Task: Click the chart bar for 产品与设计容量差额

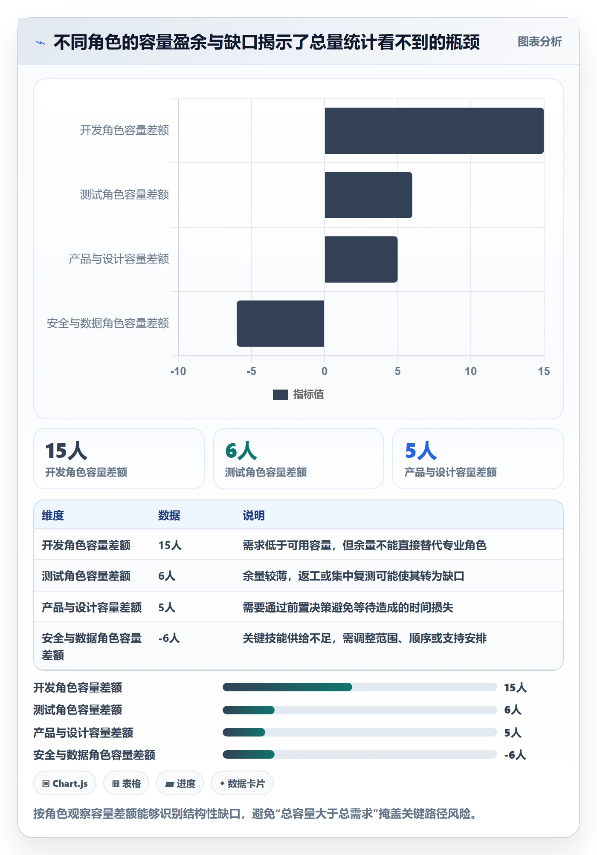Action: pos(361,259)
